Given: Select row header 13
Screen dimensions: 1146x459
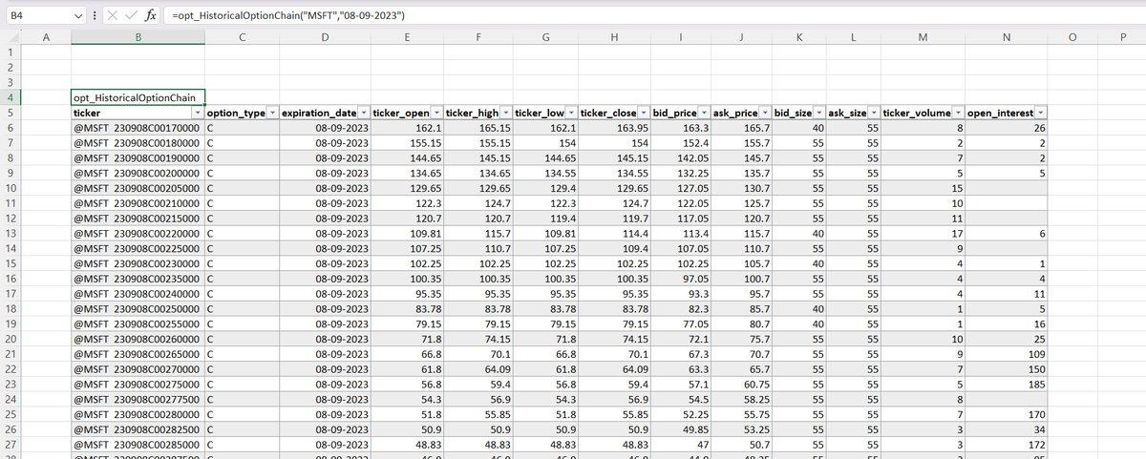Looking at the screenshot, I should (x=11, y=234).
